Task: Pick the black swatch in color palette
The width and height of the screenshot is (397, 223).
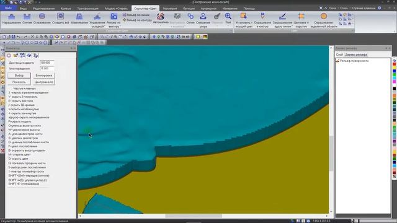Action: [395, 89]
